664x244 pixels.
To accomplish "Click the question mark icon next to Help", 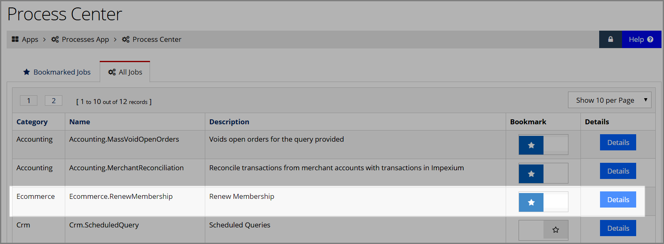I will (x=650, y=39).
